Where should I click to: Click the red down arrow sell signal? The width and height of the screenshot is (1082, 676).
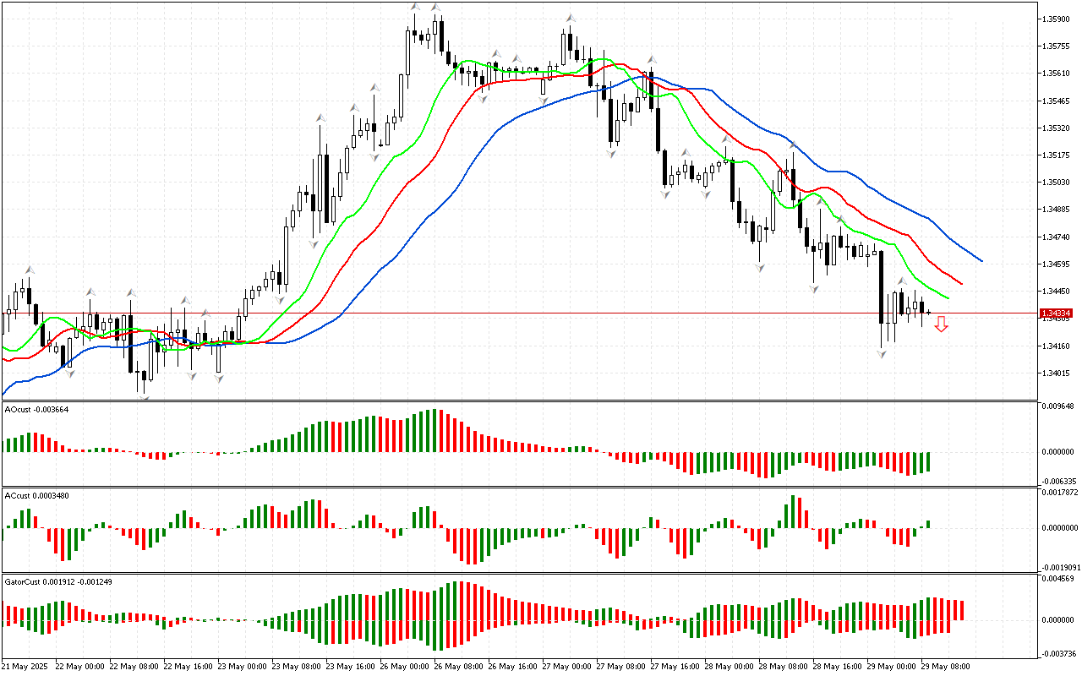coord(941,324)
